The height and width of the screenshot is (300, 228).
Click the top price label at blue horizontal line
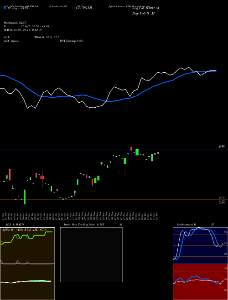[x=222, y=146]
